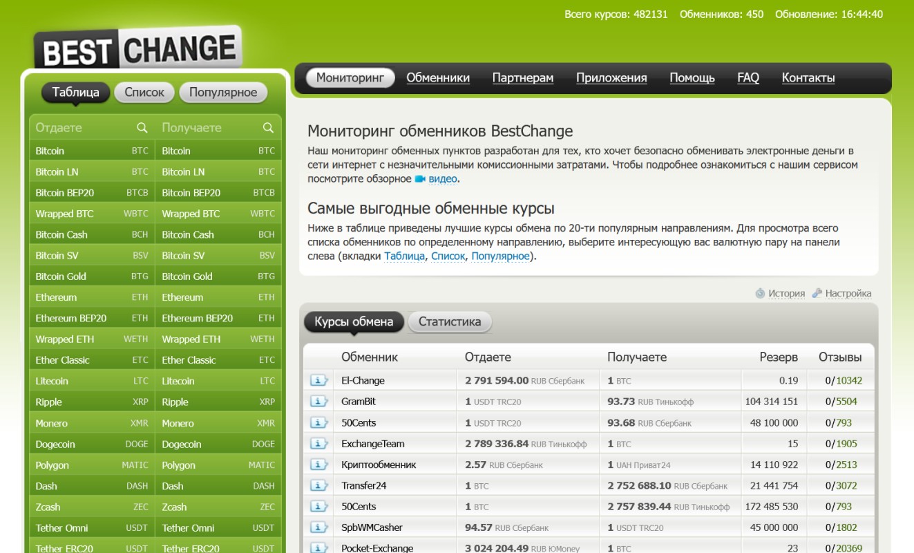Open the Настройка link
914x553 pixels.
pos(848,293)
